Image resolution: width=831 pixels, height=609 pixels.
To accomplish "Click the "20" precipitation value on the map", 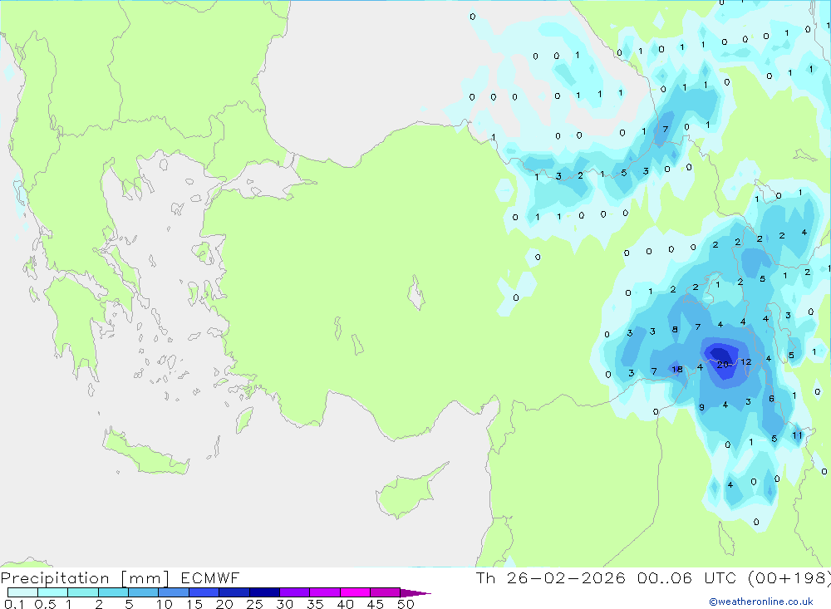I will point(722,365).
